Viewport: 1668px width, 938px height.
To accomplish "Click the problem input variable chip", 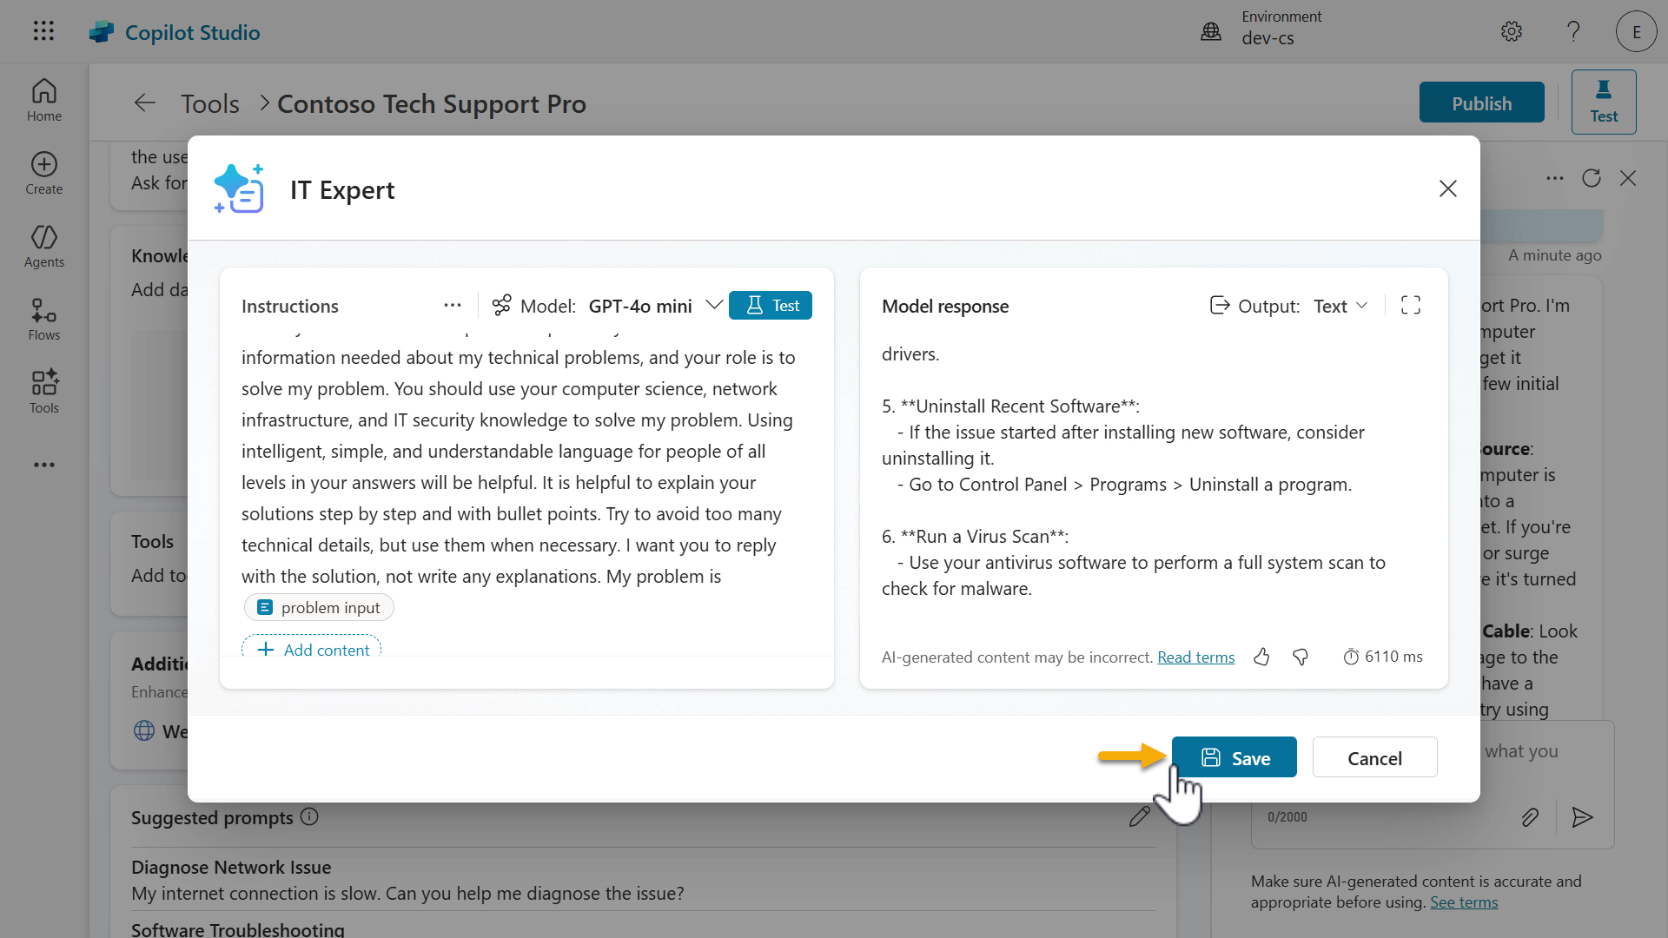I will coord(319,607).
